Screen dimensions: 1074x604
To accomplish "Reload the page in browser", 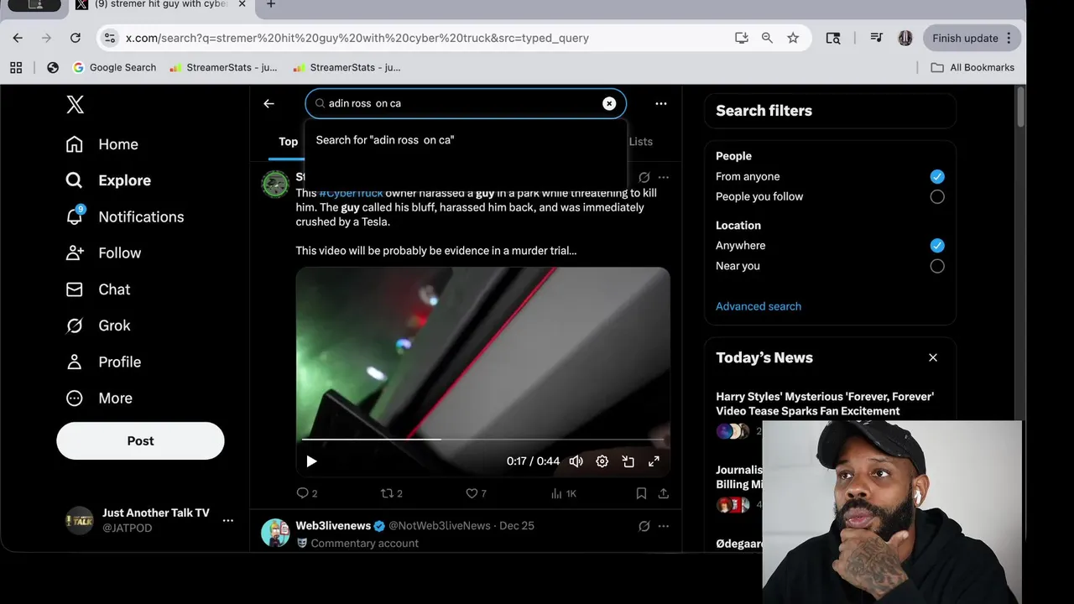I will coord(75,38).
